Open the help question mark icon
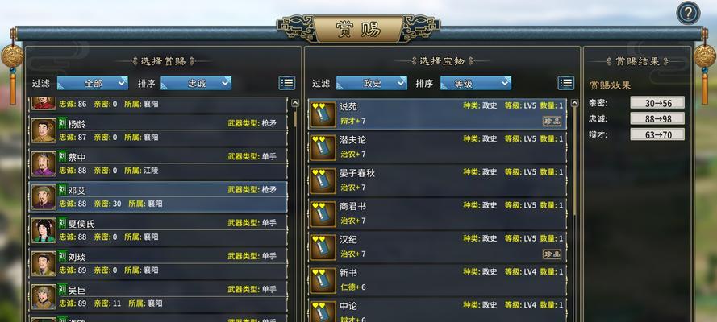 688,14
